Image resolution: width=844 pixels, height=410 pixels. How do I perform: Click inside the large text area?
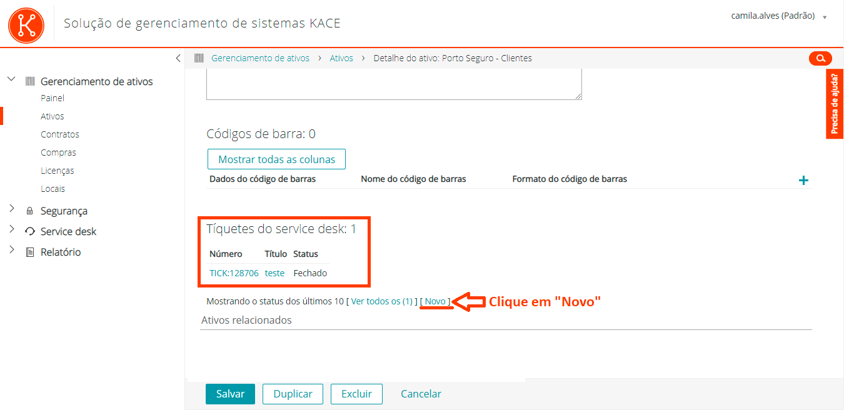coord(394,84)
